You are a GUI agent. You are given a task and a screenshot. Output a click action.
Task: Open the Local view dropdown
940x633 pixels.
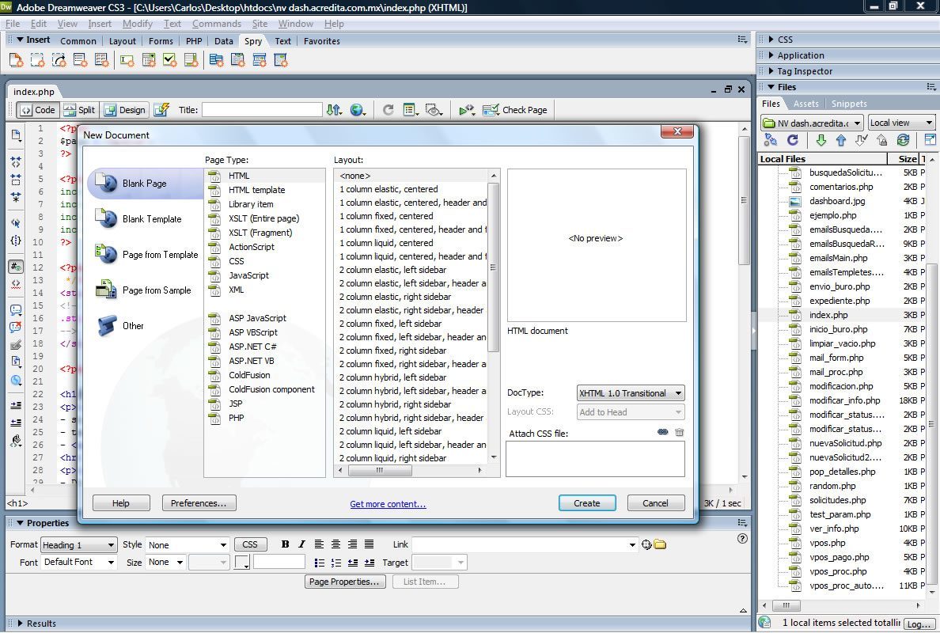[900, 123]
